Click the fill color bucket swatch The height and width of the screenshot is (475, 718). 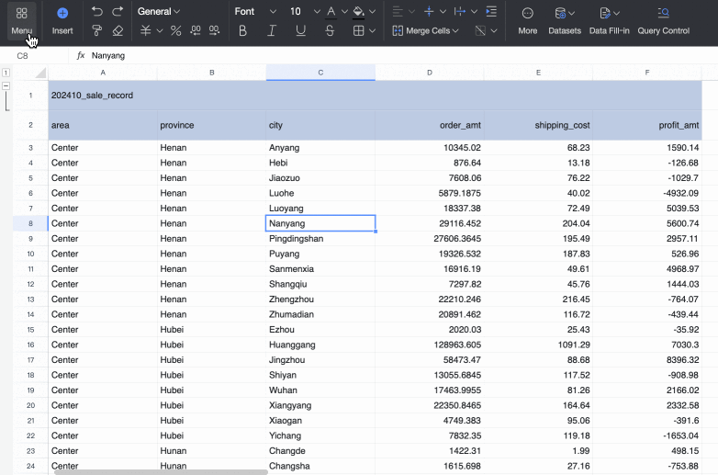pos(358,12)
